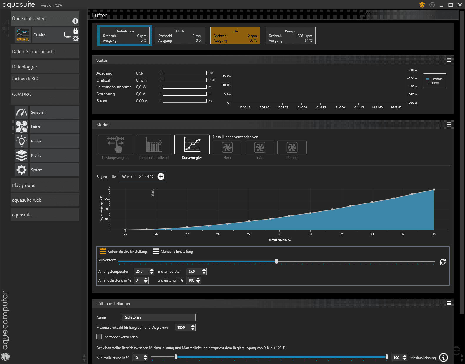The width and height of the screenshot is (465, 364).
Task: Click Drehzahl Strom chart legend
Action: click(x=435, y=80)
